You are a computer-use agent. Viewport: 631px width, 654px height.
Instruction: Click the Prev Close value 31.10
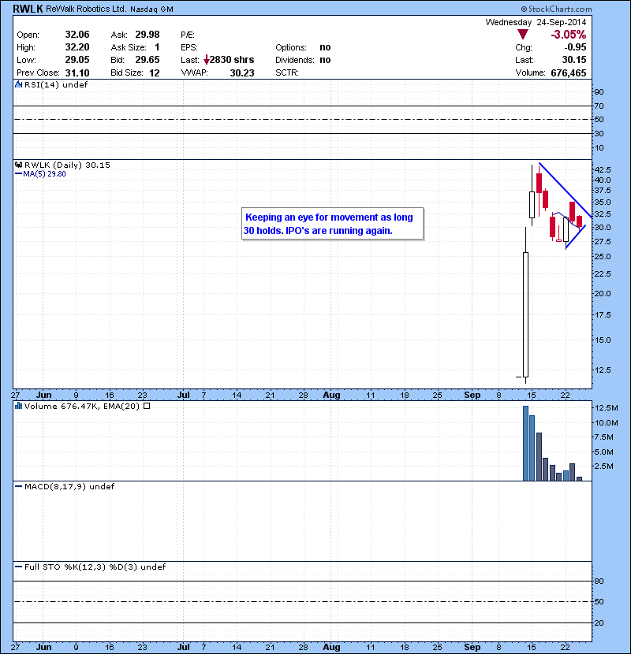pyautogui.click(x=77, y=73)
